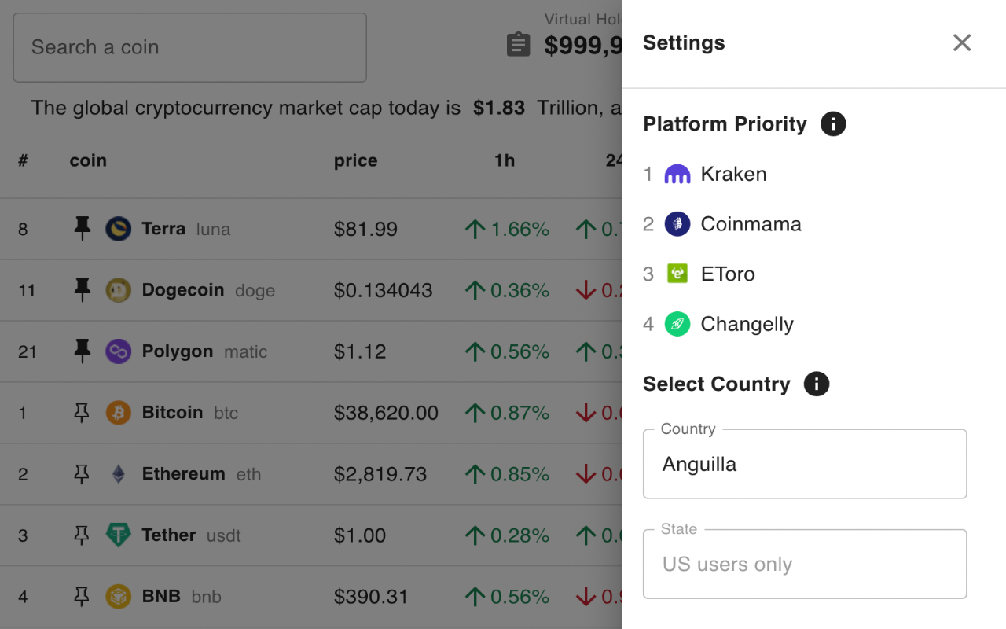Viewport: 1006px width, 629px height.
Task: Click the Platform Priority info icon
Action: click(833, 124)
